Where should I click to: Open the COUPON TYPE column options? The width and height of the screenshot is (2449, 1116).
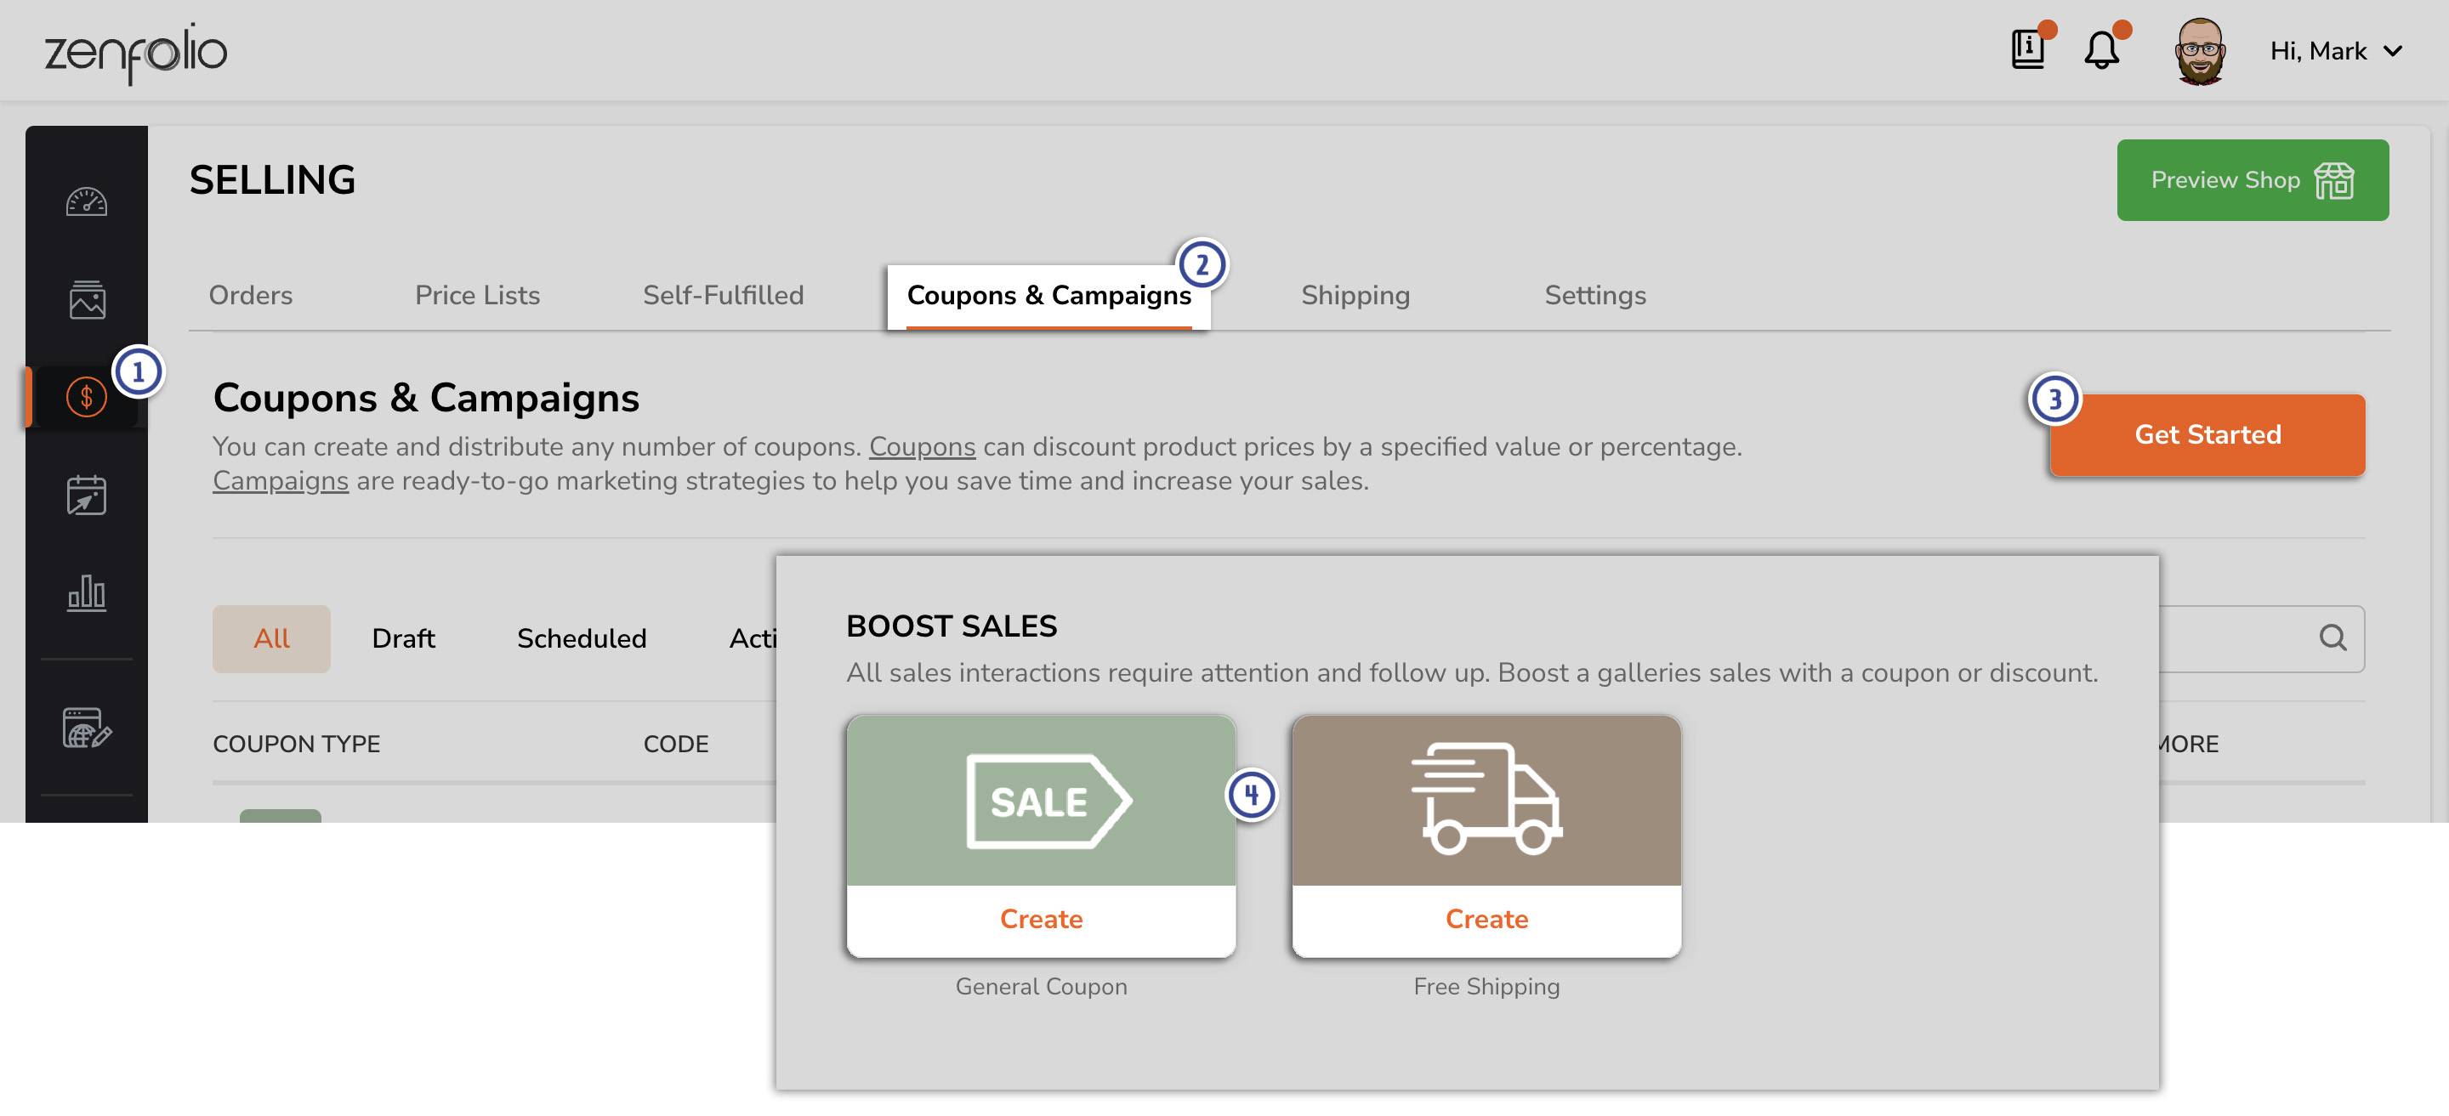297,744
